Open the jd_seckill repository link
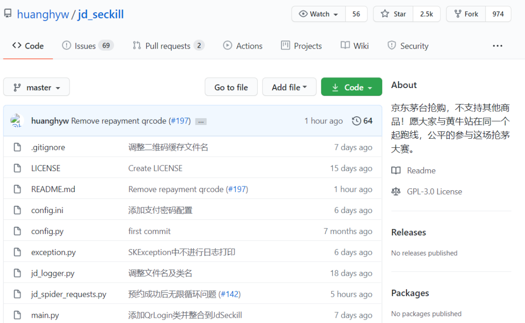The width and height of the screenshot is (525, 323). (101, 15)
